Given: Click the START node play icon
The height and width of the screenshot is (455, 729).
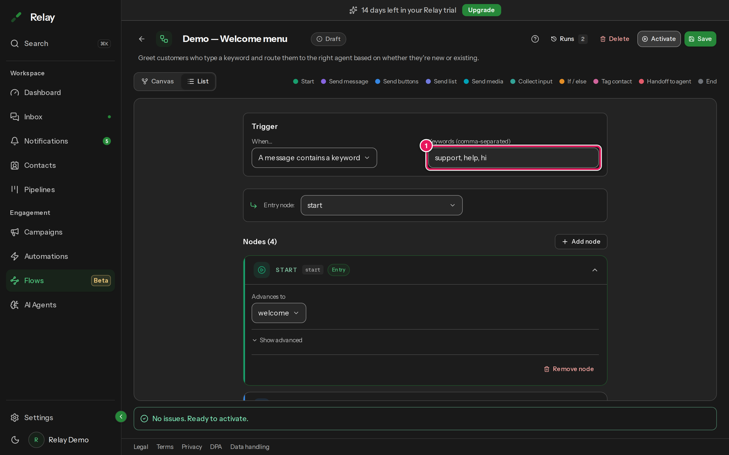Looking at the screenshot, I should point(261,270).
